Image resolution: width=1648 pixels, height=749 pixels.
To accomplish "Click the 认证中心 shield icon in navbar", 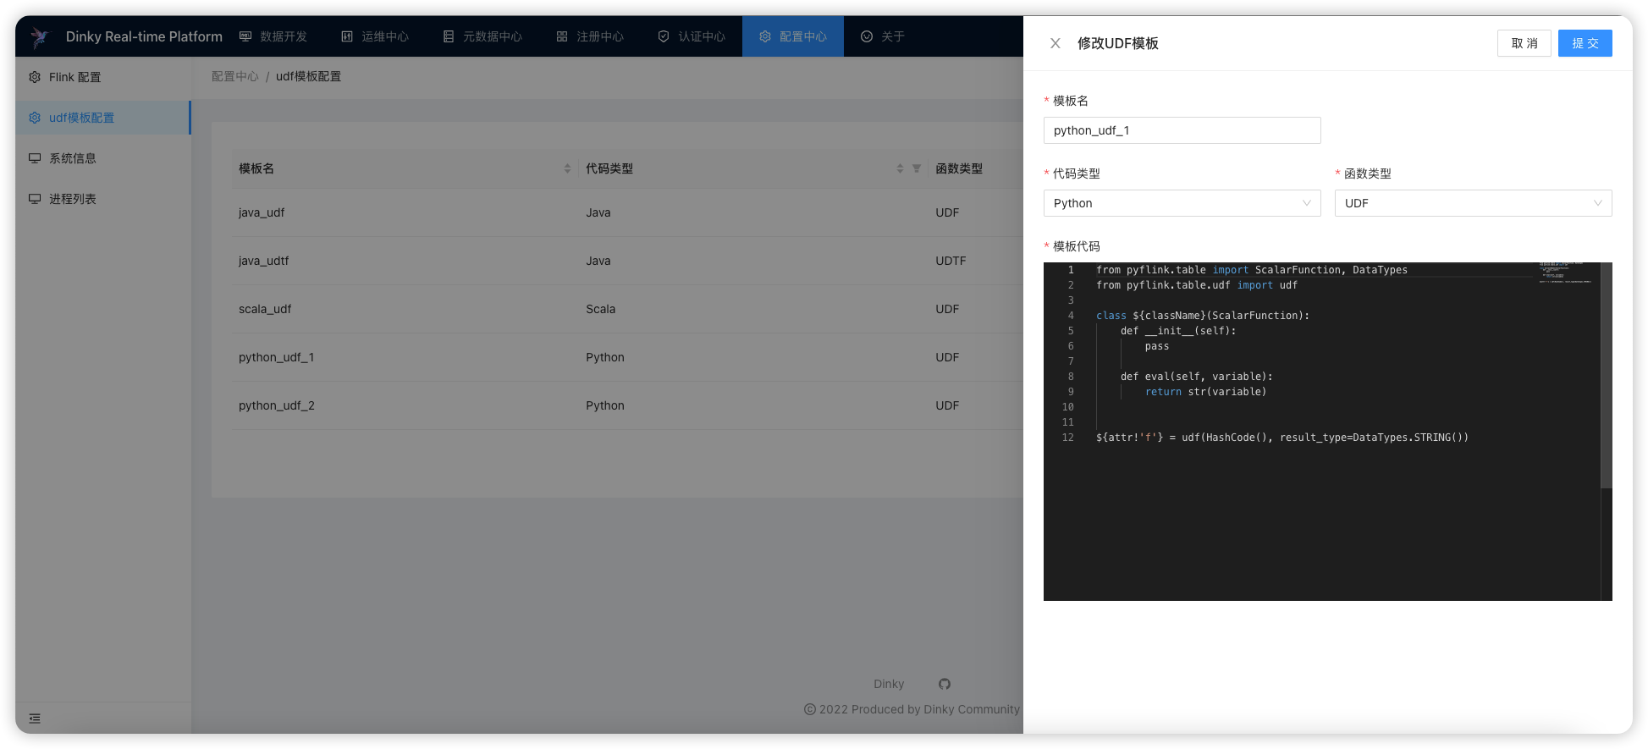I will pos(664,36).
